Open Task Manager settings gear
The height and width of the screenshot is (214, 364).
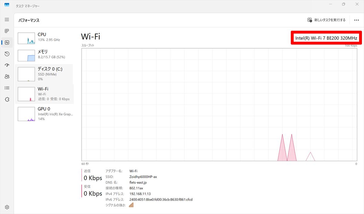pyautogui.click(x=7, y=207)
